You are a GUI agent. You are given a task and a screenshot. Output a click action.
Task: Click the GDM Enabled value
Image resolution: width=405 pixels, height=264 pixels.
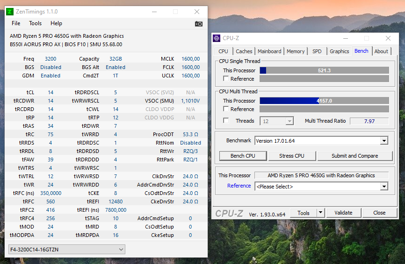click(x=51, y=76)
